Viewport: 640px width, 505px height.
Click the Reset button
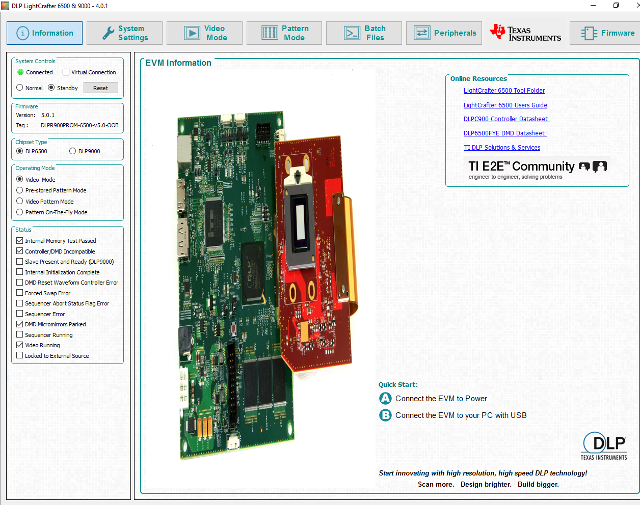(101, 88)
